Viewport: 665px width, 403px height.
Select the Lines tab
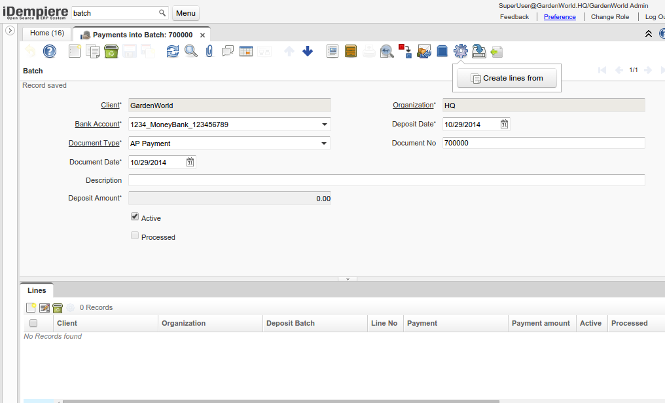37,290
